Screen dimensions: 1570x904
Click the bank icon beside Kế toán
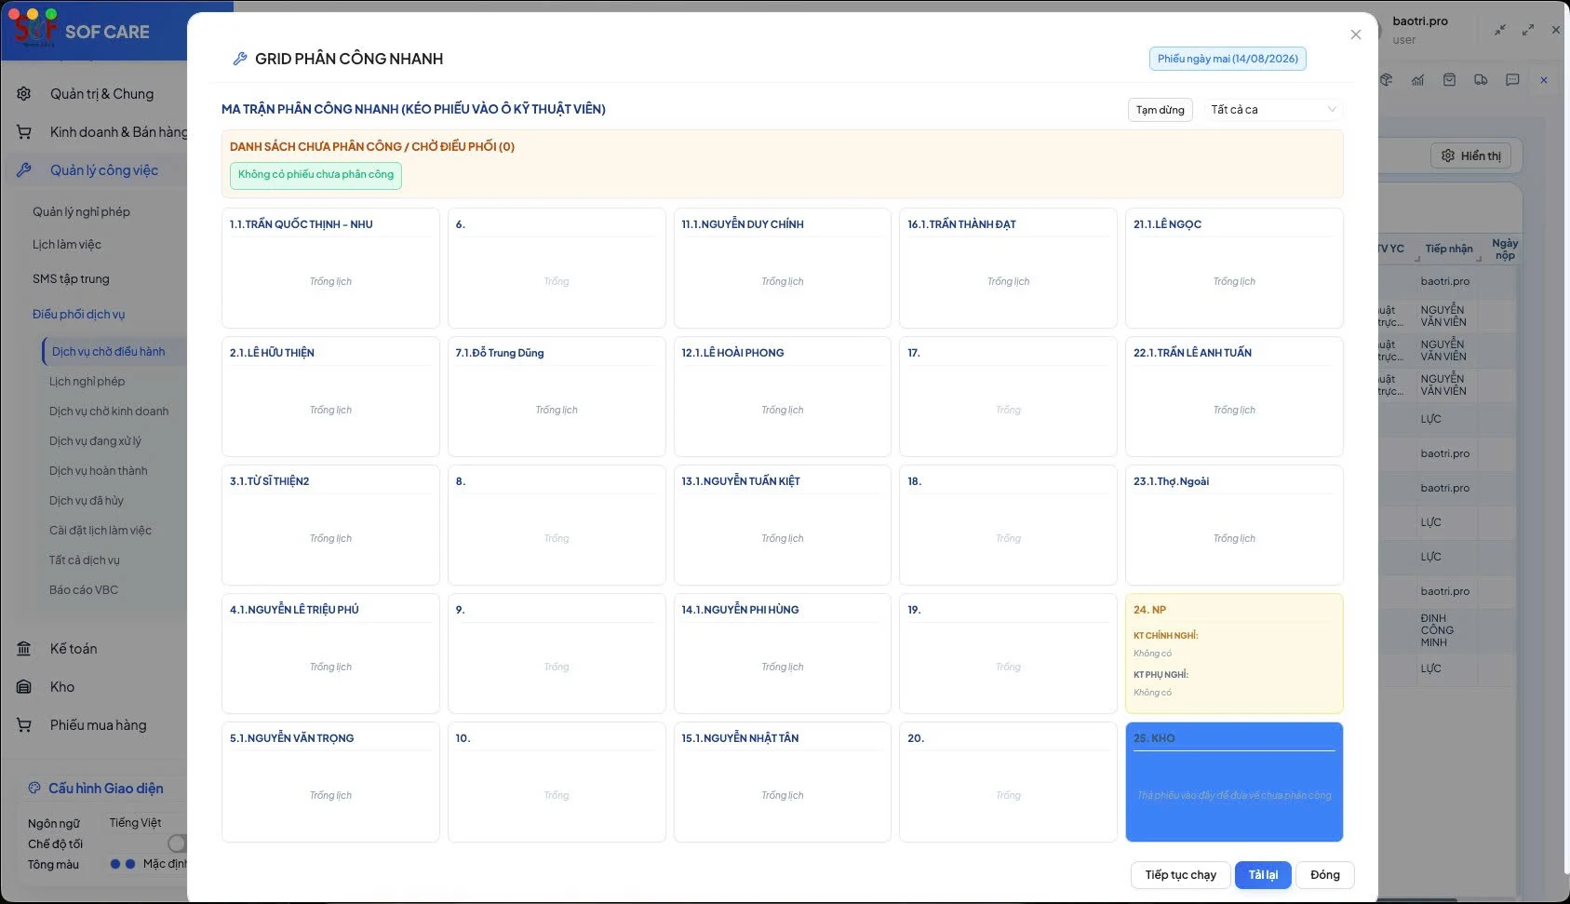coord(24,649)
